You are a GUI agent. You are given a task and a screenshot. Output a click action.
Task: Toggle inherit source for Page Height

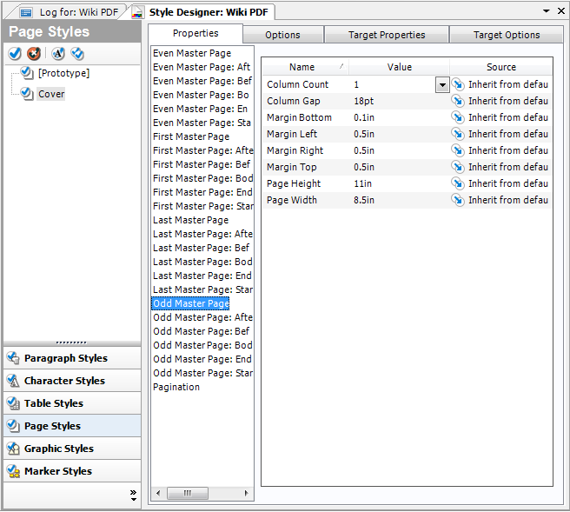[x=458, y=183]
